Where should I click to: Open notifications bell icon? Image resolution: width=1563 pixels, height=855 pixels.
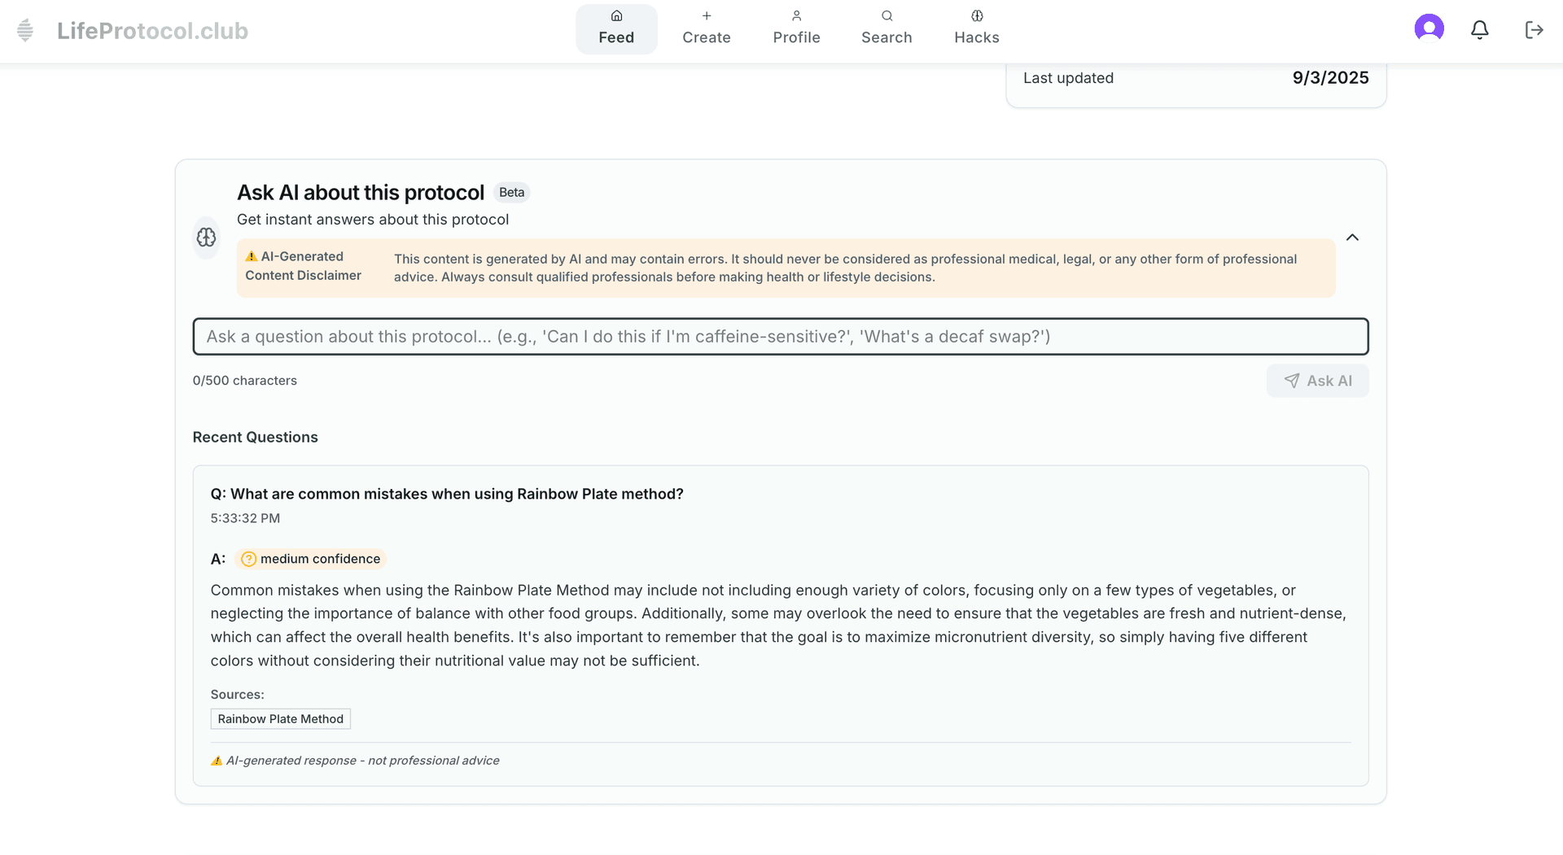[x=1479, y=30]
